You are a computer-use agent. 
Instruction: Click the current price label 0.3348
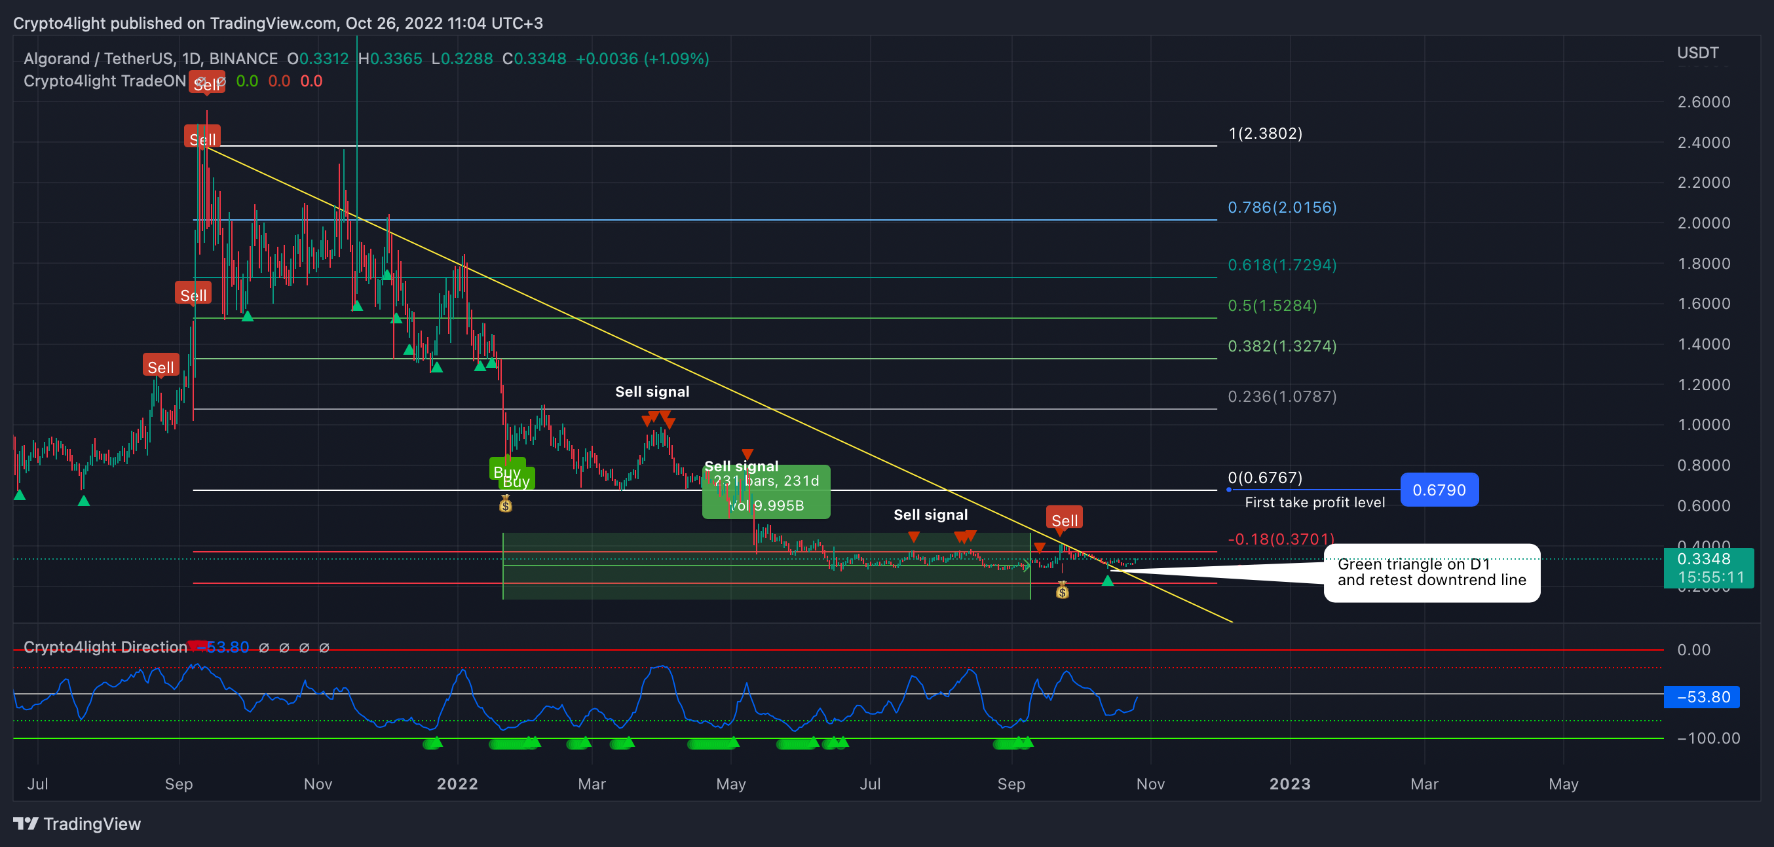[1708, 568]
